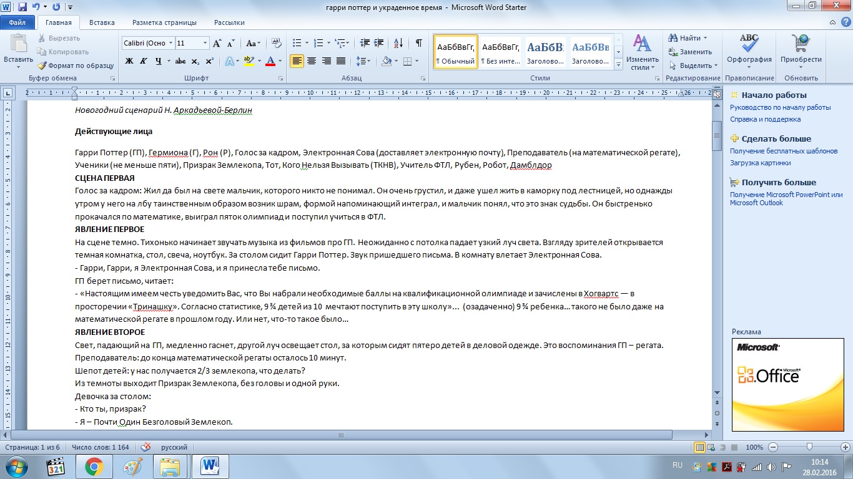Apply the 'Обычный' style from the gallery
Viewport: 853px width, 479px height.
click(456, 51)
